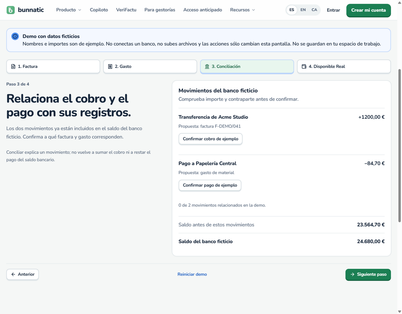This screenshot has width=402, height=314.
Task: Click the left arrow icon in Anterior button
Action: point(13,274)
